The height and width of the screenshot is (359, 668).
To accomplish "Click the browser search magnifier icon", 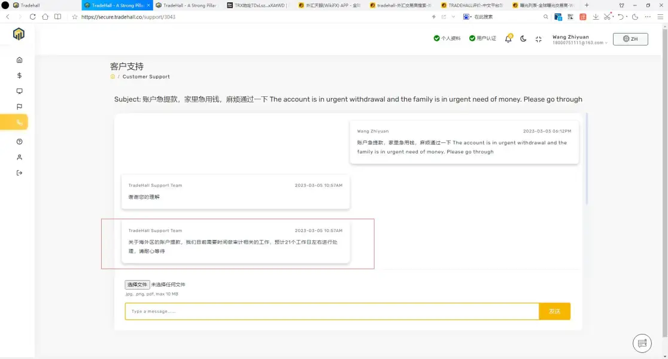I will (546, 17).
